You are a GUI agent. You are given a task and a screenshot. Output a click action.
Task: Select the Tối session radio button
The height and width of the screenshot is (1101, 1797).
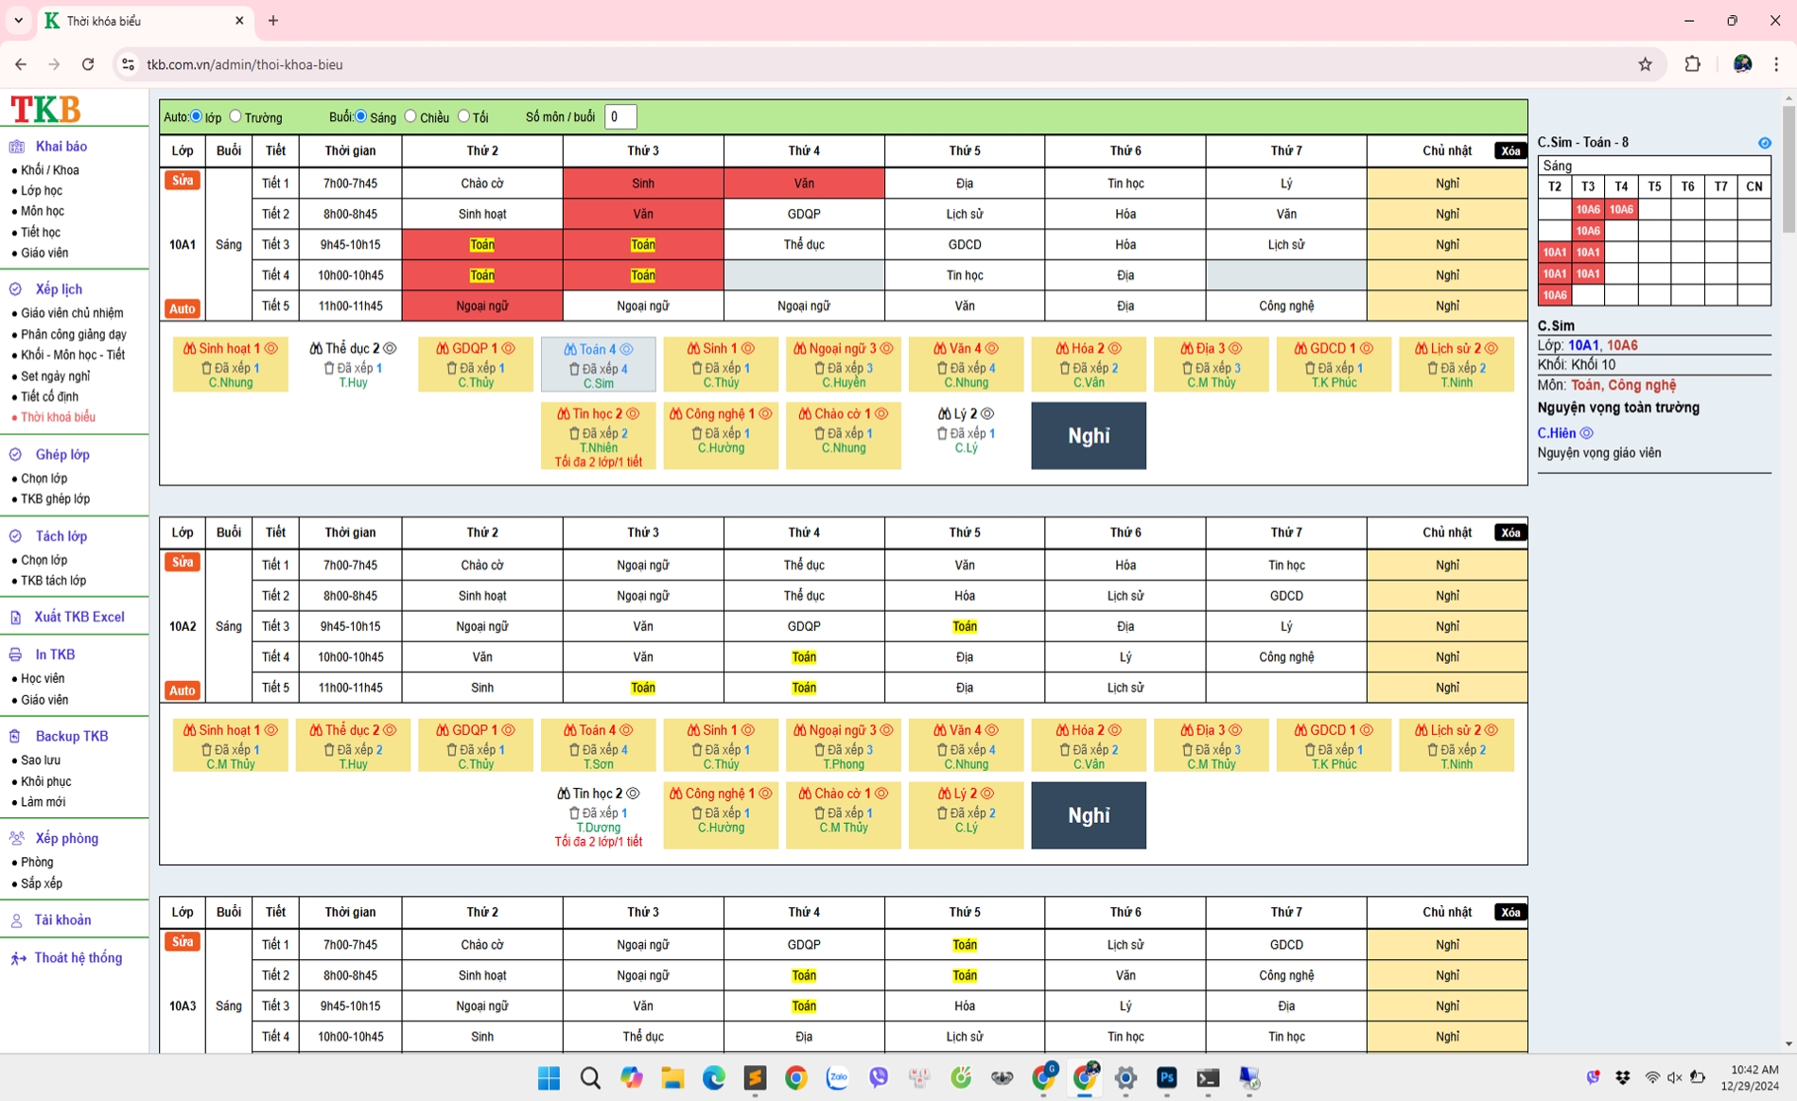coord(463,116)
